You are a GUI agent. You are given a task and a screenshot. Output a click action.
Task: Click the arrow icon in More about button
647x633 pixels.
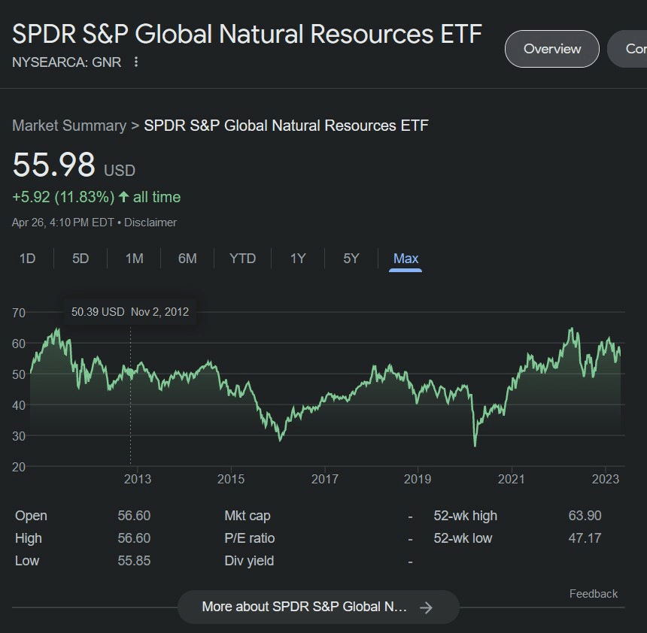pos(426,607)
